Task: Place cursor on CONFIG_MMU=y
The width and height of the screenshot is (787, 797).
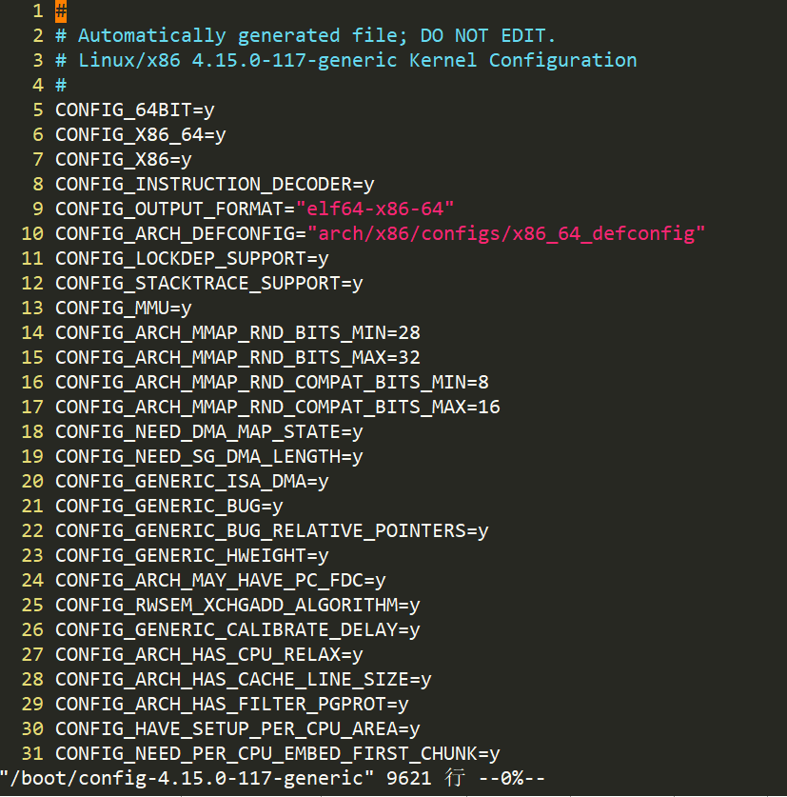Action: pos(124,308)
